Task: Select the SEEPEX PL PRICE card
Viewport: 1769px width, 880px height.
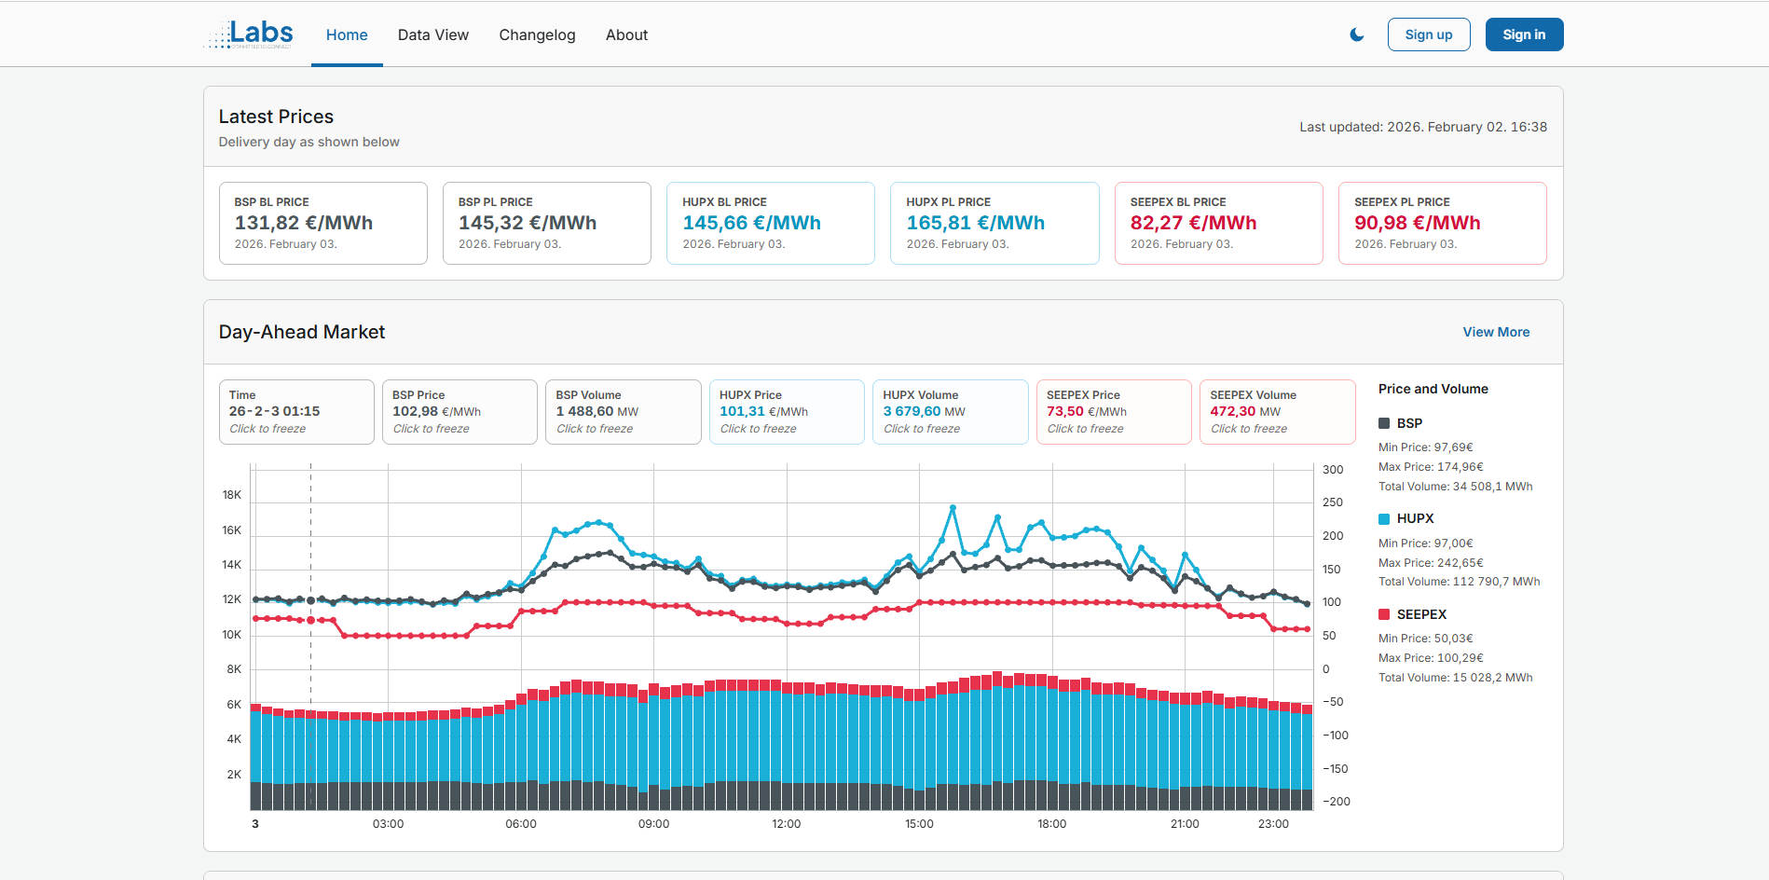Action: pos(1442,223)
